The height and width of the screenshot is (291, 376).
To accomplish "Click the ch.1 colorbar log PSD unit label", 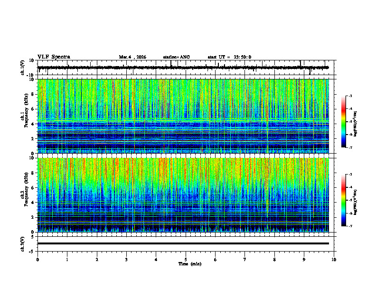I will 356,124.
